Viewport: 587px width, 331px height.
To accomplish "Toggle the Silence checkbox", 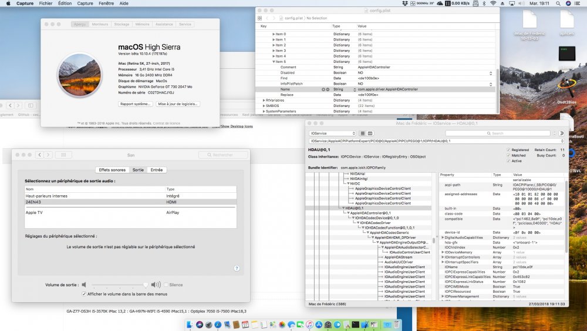I will tap(166, 285).
